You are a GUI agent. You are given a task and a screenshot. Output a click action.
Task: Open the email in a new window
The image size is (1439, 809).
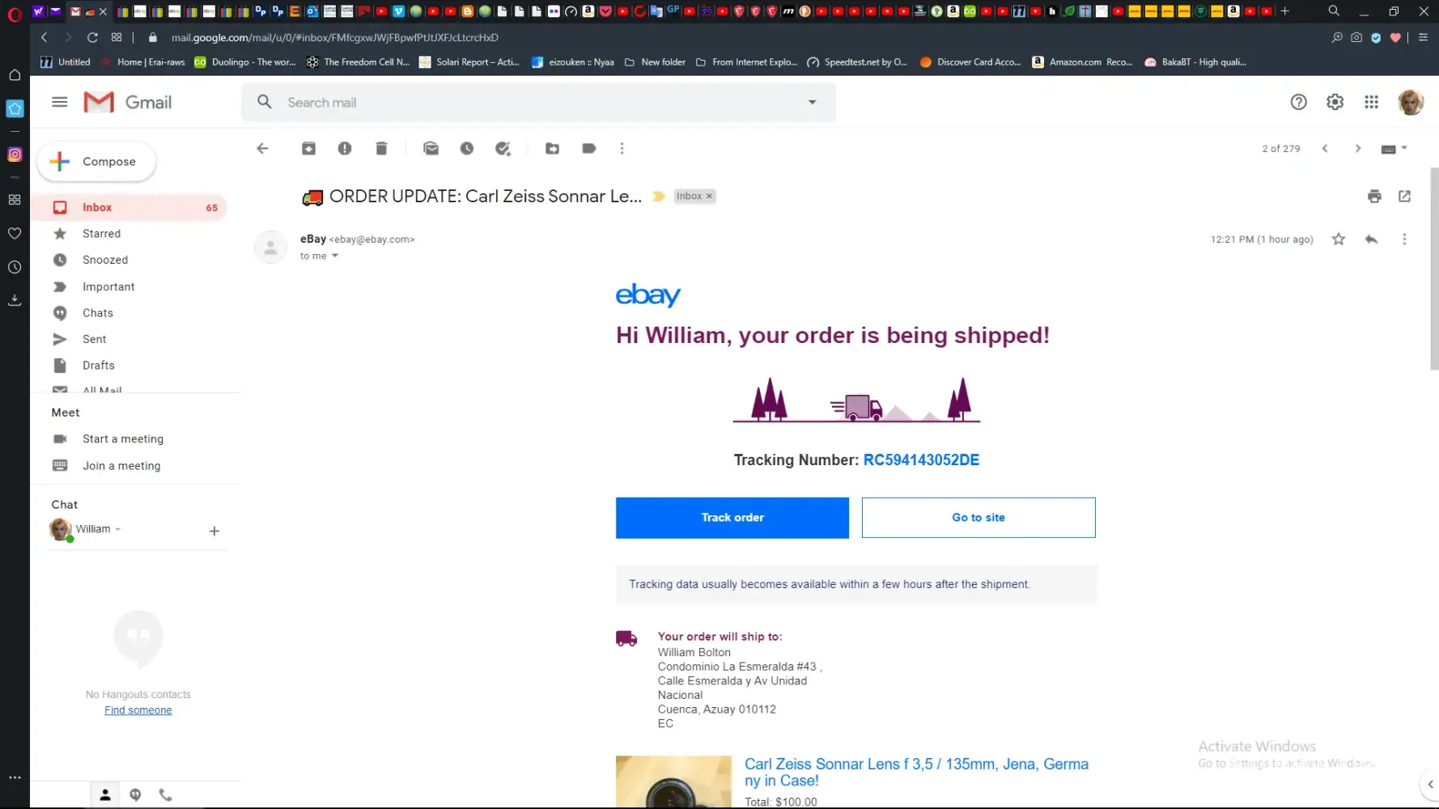coord(1404,196)
